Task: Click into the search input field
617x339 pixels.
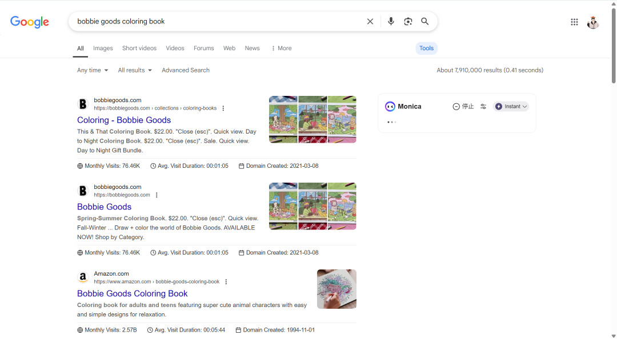Action: [218, 22]
